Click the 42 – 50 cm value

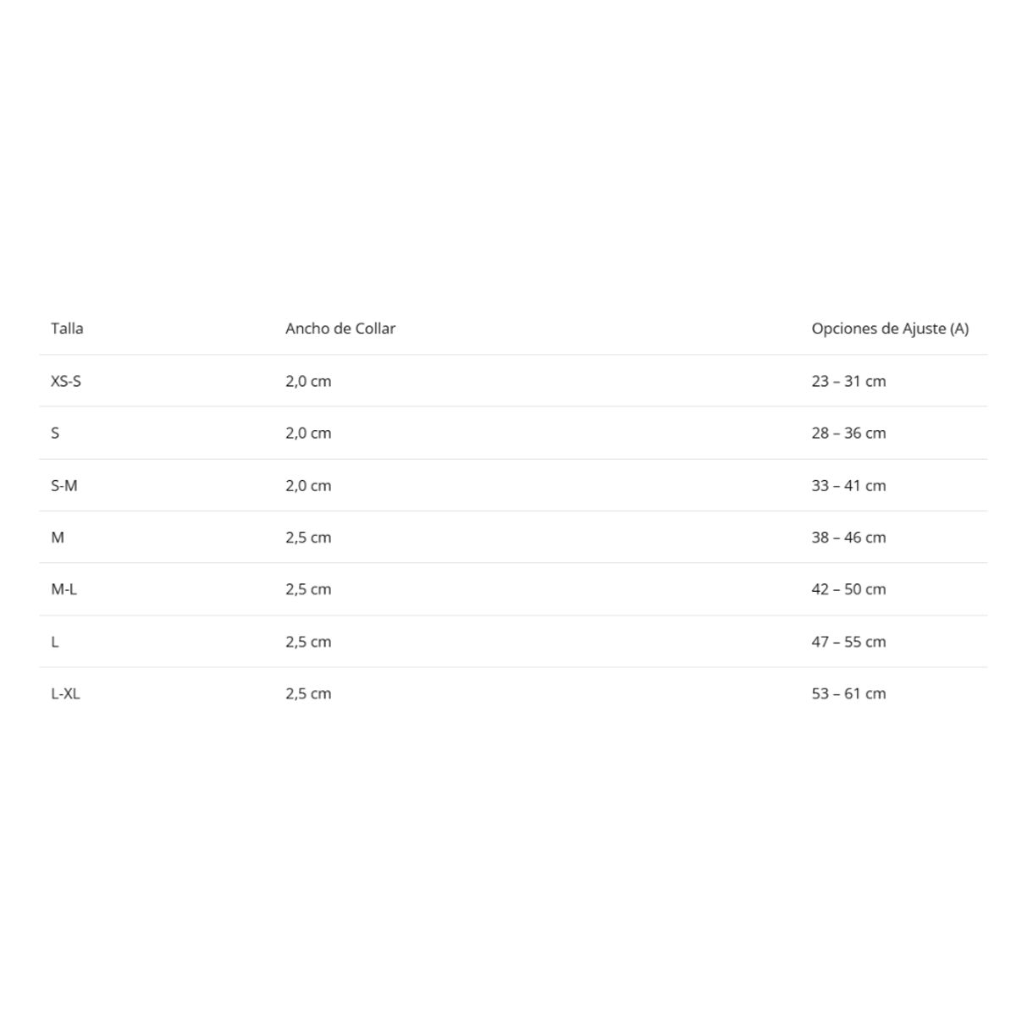(x=848, y=589)
